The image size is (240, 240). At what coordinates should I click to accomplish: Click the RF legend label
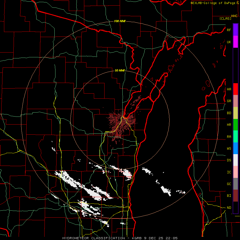[x=229, y=30]
